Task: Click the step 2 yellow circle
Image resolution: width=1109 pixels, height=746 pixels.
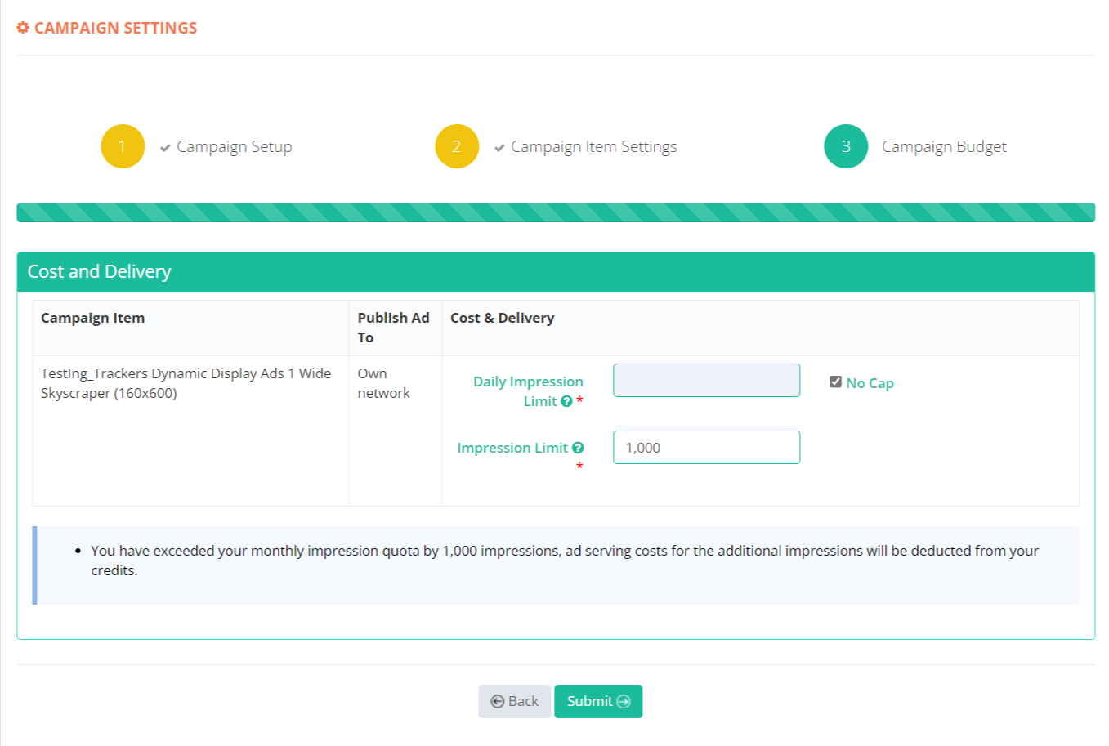Action: pos(457,146)
